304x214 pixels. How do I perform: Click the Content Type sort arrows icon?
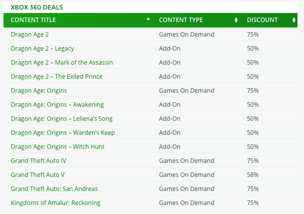point(236,20)
